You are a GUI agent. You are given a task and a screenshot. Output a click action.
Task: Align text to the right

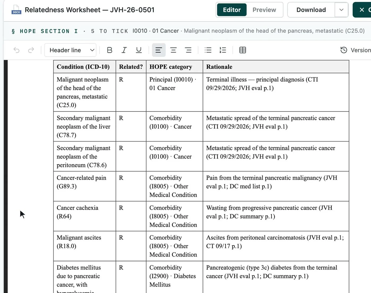click(188, 50)
